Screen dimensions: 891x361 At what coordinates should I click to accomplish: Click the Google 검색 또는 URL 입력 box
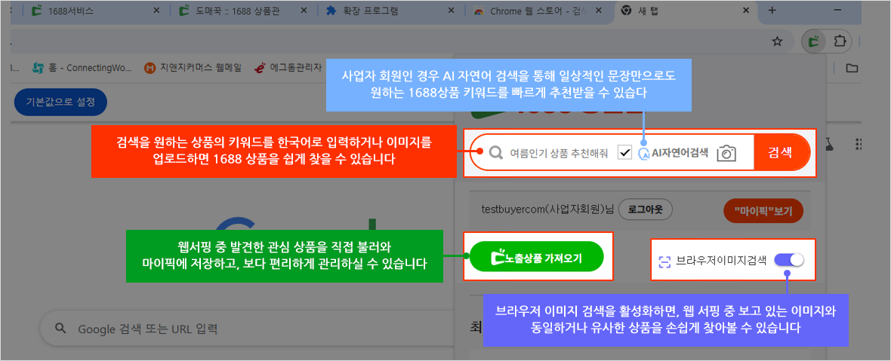247,329
